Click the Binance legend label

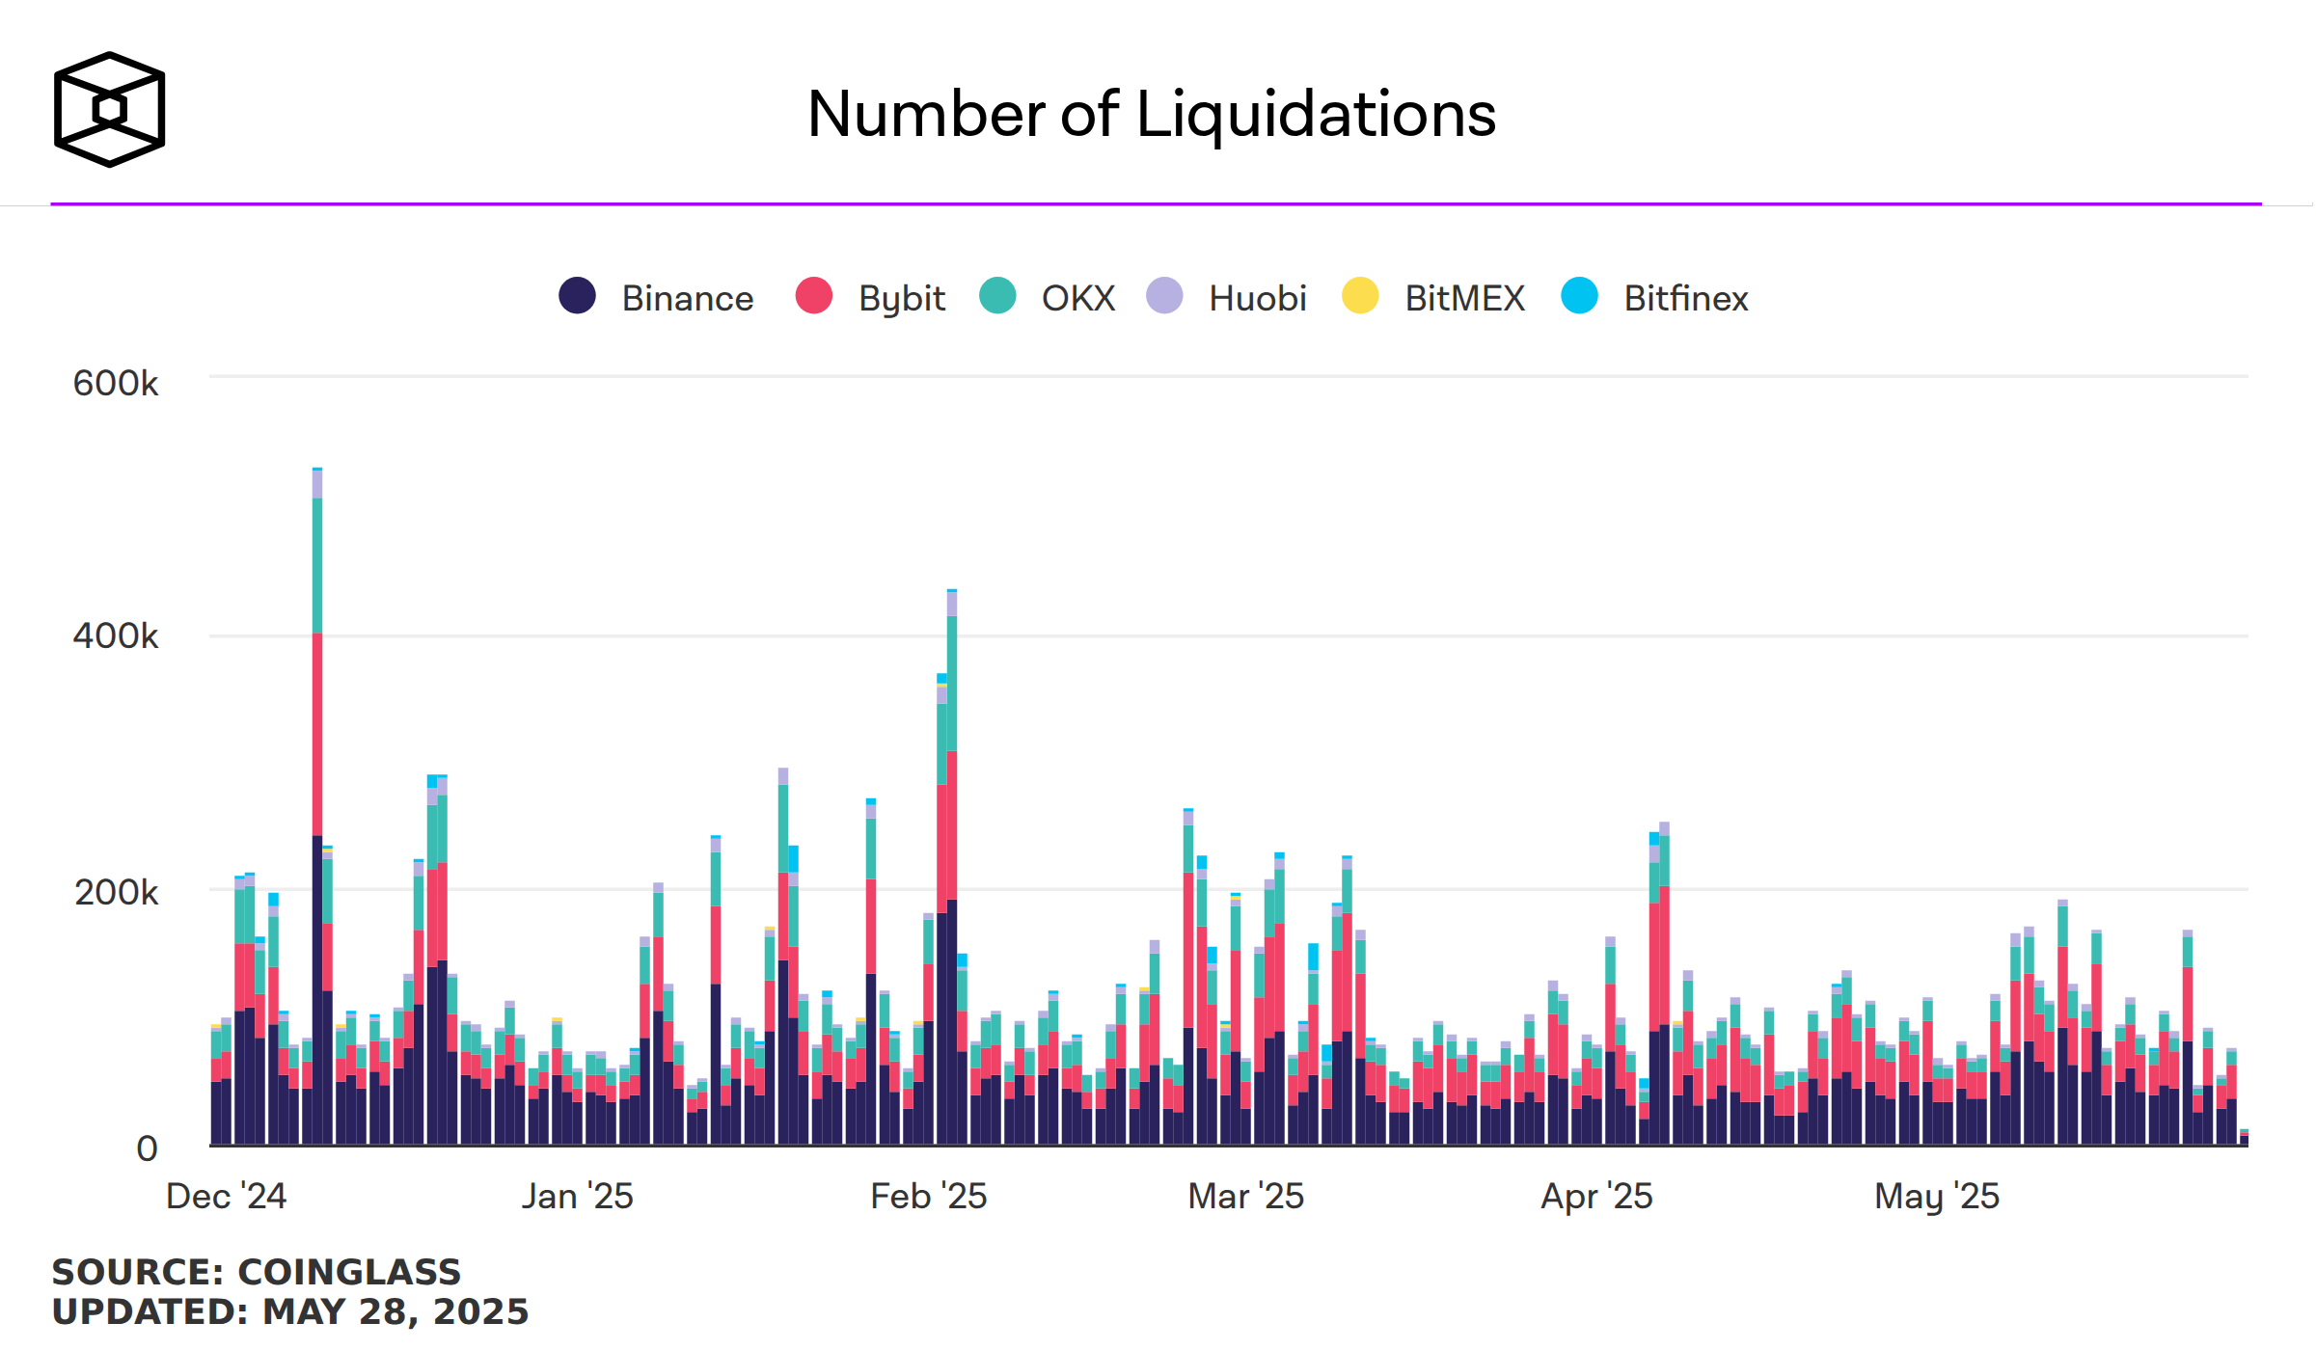[x=688, y=299]
